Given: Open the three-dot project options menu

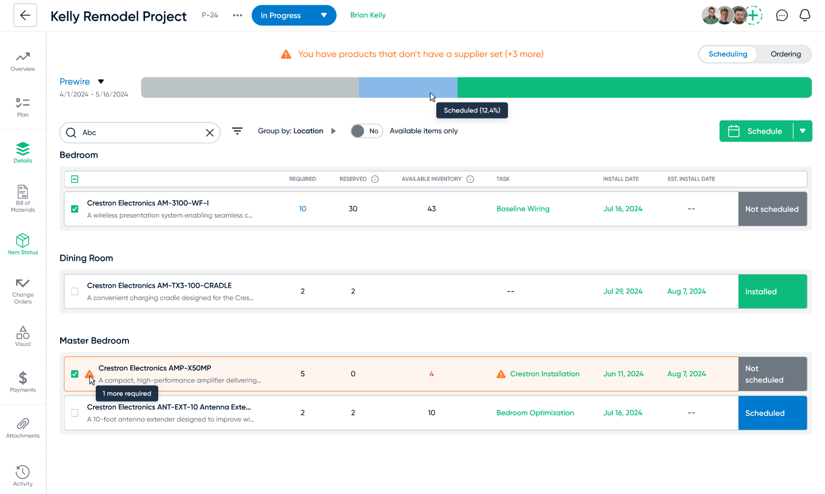Looking at the screenshot, I should point(237,15).
